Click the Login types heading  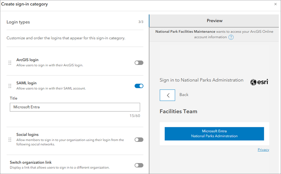18,22
